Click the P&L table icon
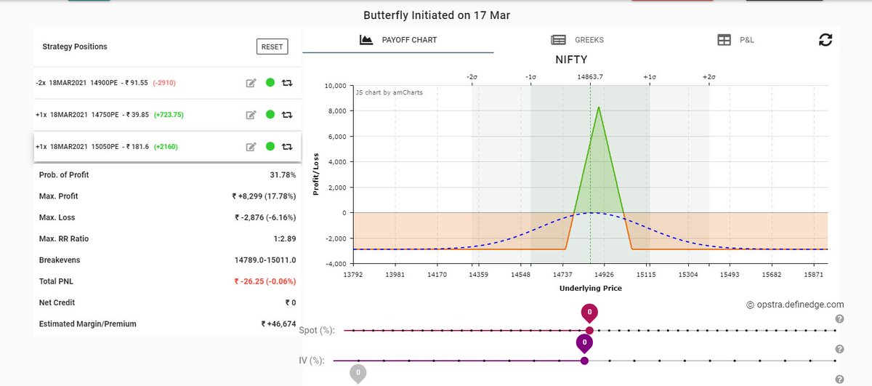Screen dimensions: 872x386 724,40
